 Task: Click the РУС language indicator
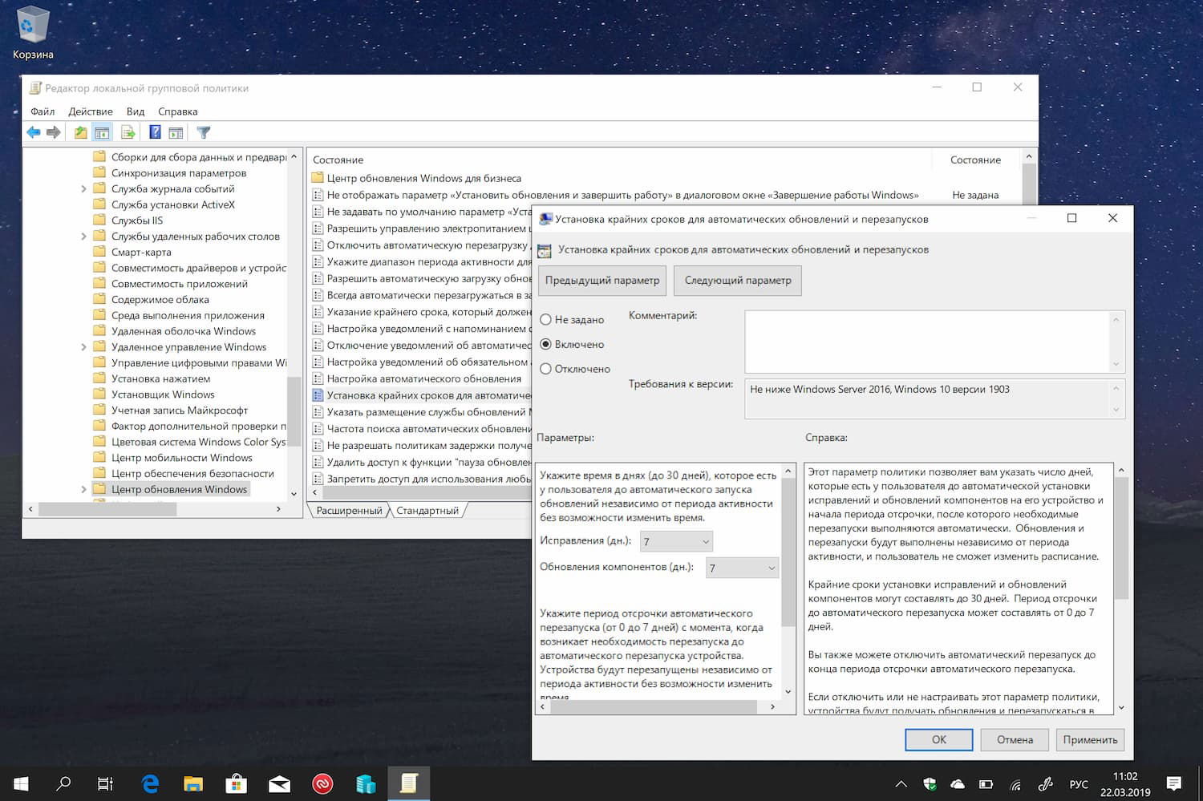click(1079, 784)
